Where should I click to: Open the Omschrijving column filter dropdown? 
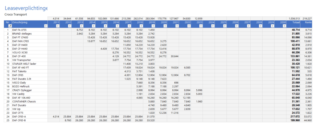[46, 26]
